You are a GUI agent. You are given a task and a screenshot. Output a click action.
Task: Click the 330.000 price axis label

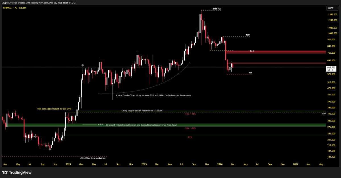(332, 114)
